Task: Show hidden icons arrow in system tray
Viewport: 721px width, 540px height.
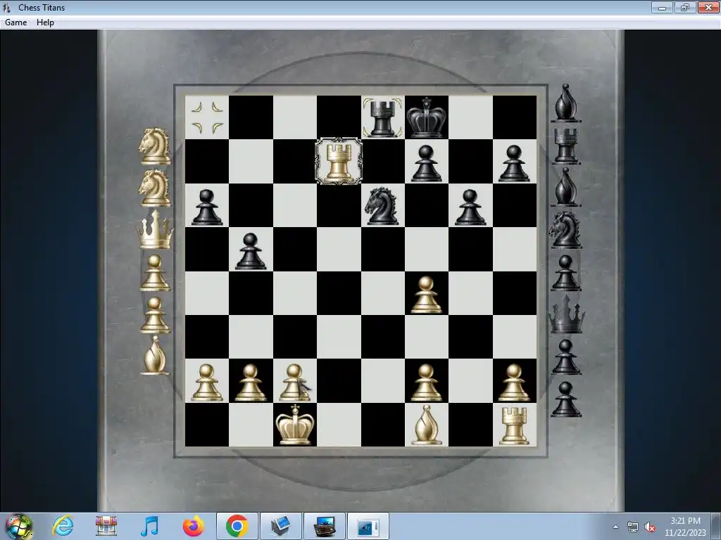Action: [x=615, y=527]
